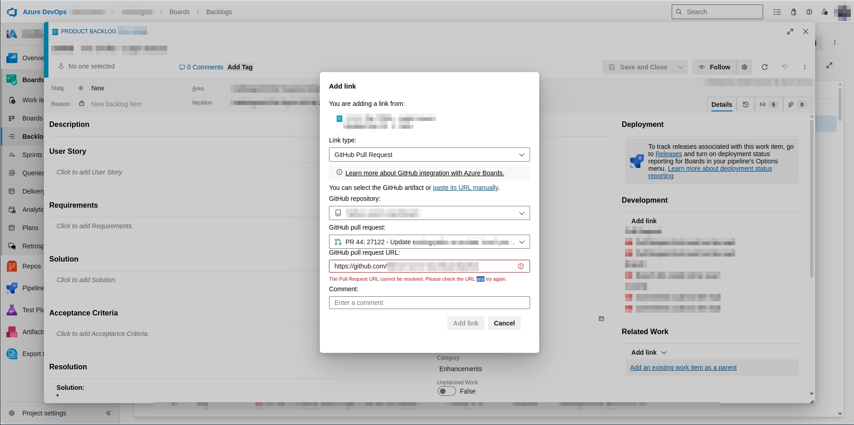Open Project settings gear
The width and height of the screenshot is (854, 425).
tap(12, 413)
